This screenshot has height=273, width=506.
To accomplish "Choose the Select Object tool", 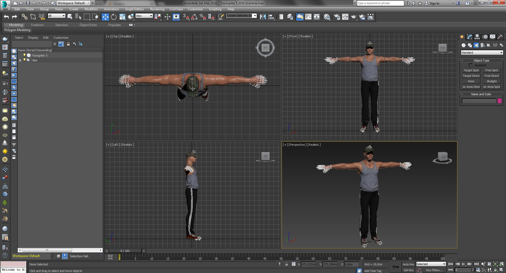I will (x=70, y=17).
